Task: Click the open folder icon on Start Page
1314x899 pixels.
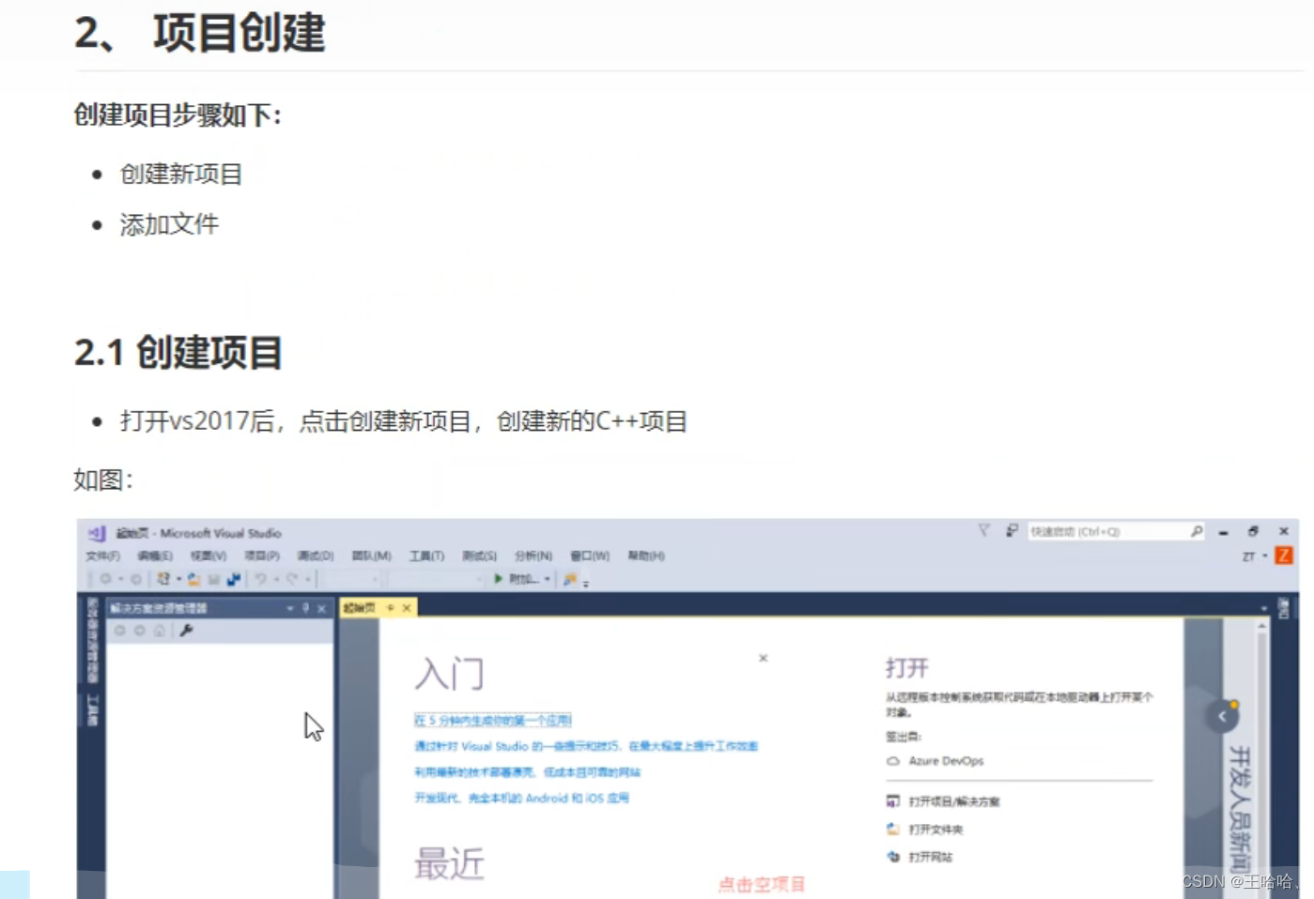Action: 893,830
